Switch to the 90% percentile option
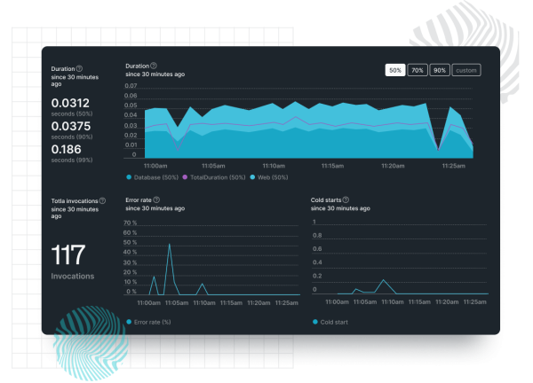Viewport: 533px width, 383px height. pos(440,70)
